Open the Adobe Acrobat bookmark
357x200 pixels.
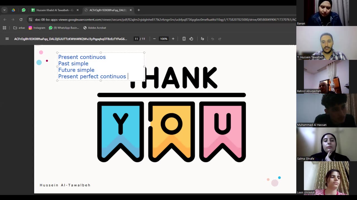[x=95, y=28]
